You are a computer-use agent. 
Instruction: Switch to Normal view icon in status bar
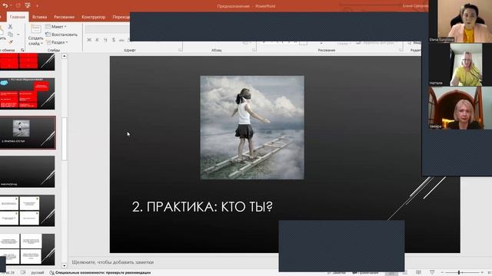coord(391,273)
